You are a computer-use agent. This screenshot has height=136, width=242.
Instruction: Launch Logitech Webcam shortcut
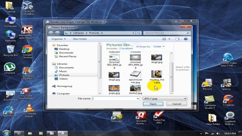coord(230,118)
